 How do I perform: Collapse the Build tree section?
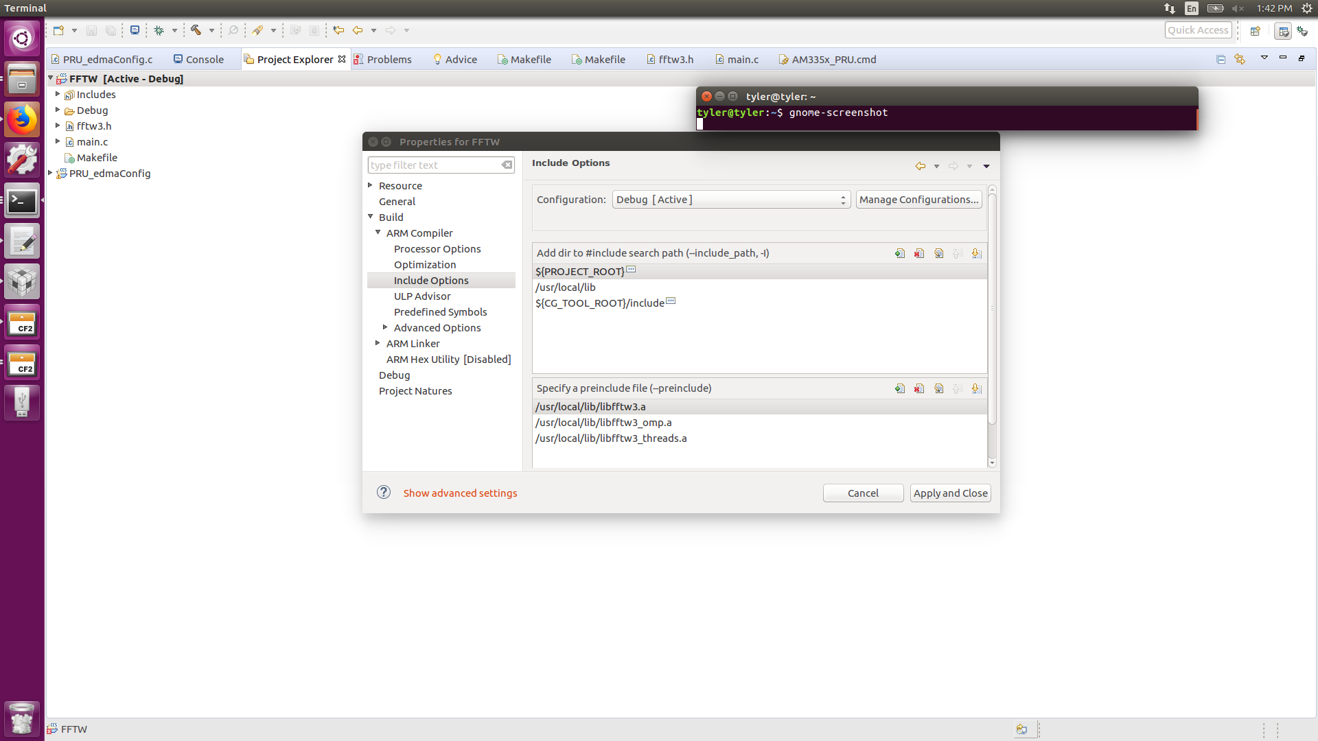pyautogui.click(x=371, y=217)
